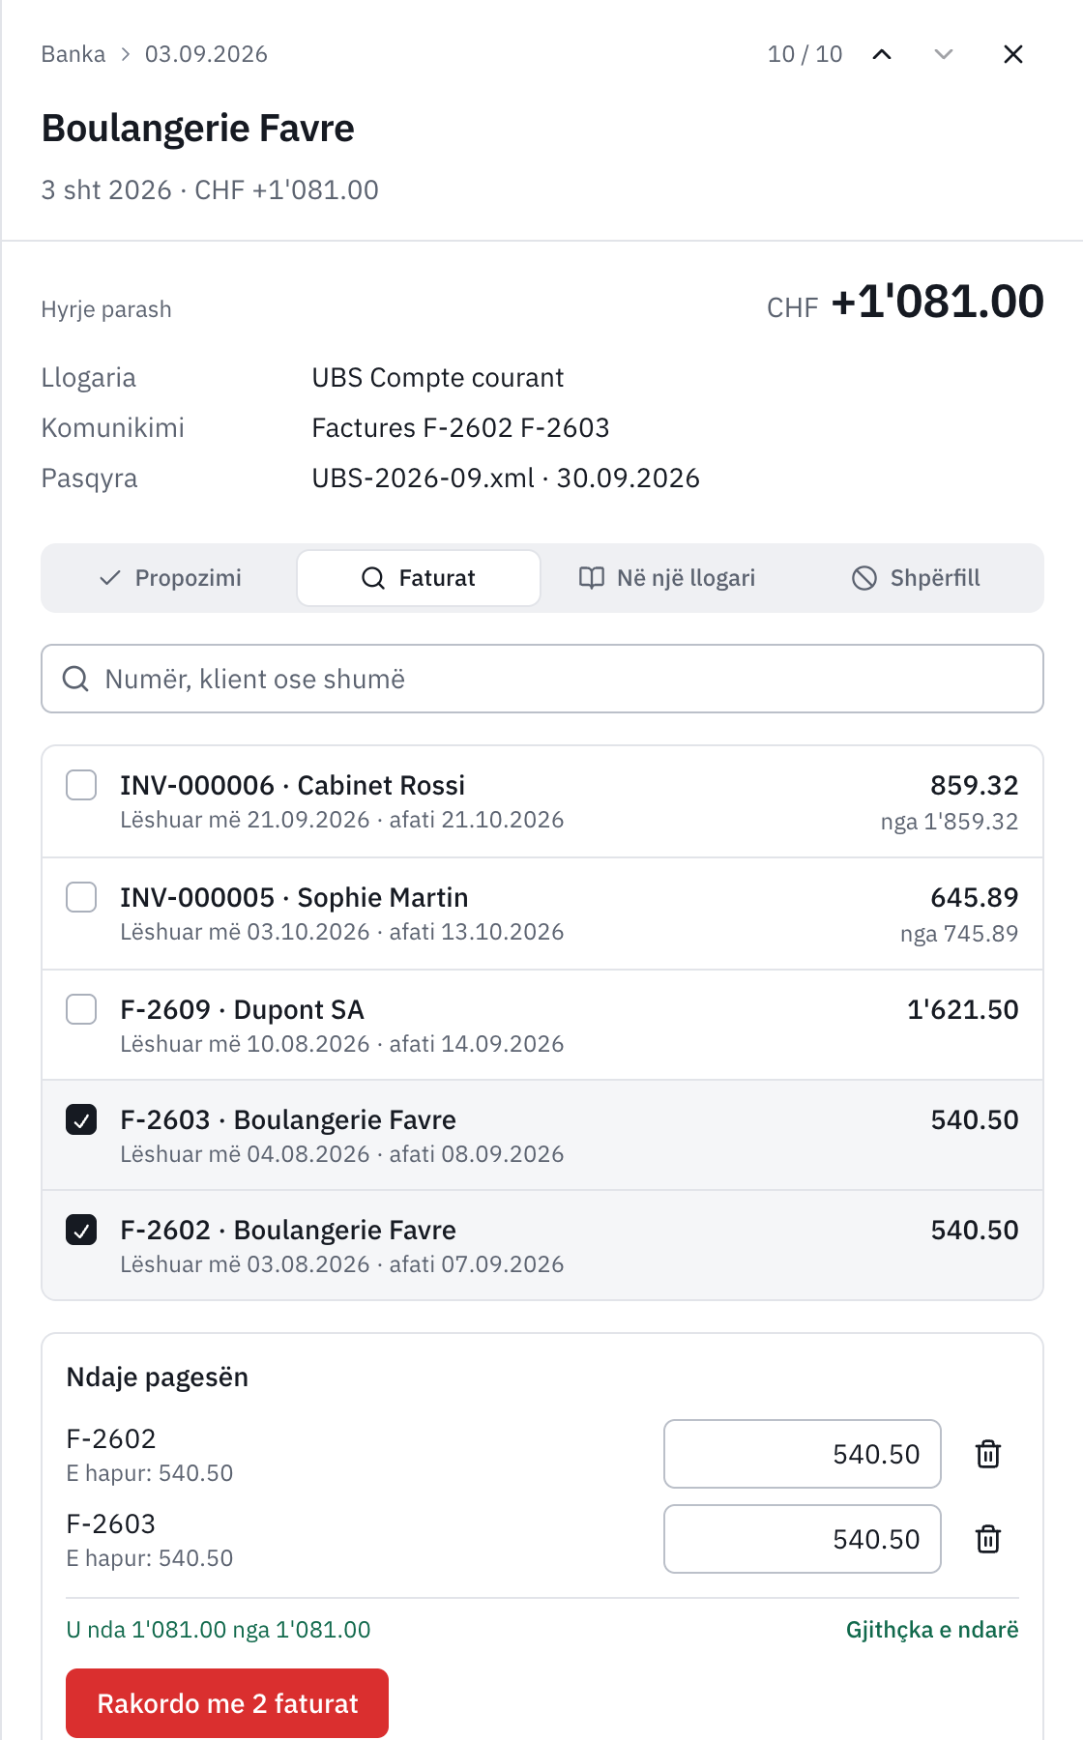Click the U nda 1'081.00 nga 1'081.00 summary

219,1630
